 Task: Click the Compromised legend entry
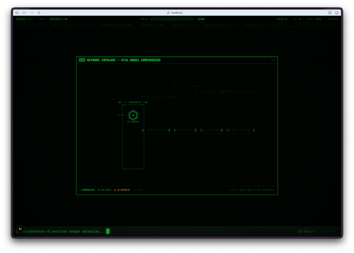[87, 190]
